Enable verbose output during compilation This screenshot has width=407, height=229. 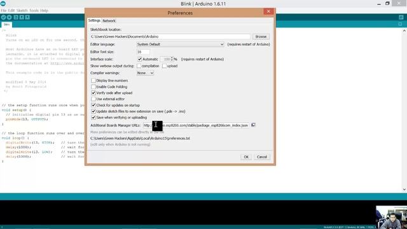(139, 66)
